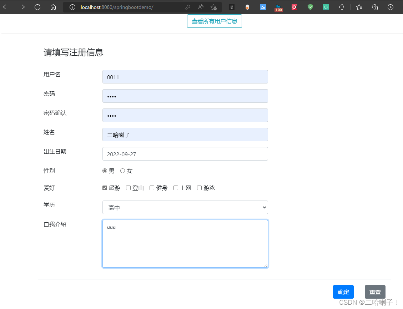Click the forward navigation arrow
Screen dimensions: 403x309
tap(21, 7)
